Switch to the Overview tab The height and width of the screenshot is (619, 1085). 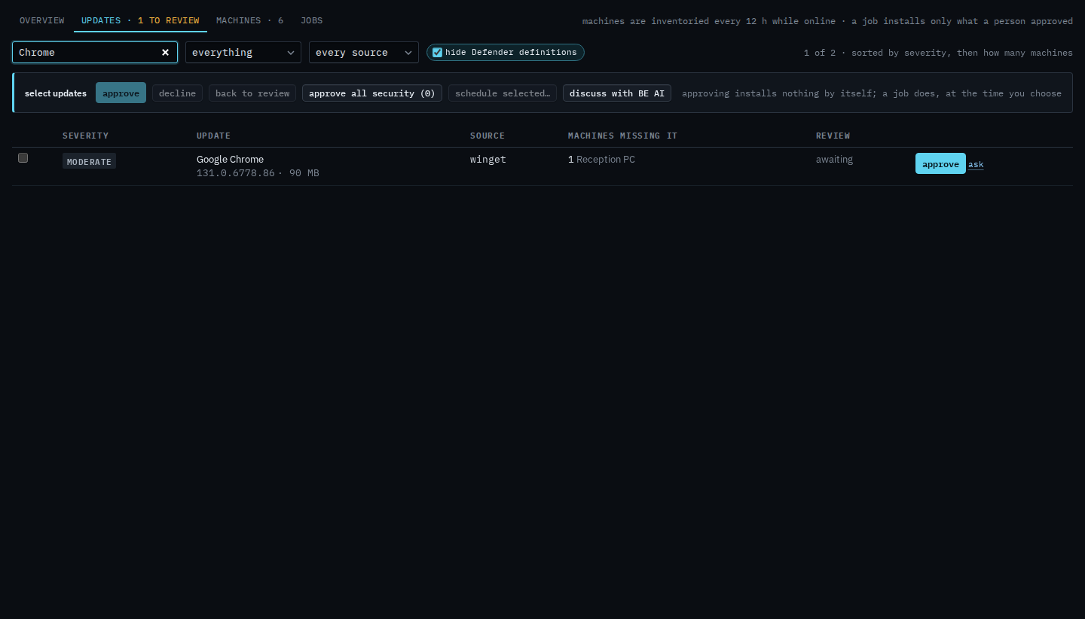[42, 20]
